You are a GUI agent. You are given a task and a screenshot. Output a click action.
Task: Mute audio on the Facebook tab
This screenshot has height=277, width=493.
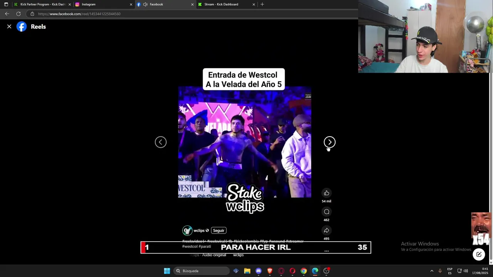click(x=145, y=4)
